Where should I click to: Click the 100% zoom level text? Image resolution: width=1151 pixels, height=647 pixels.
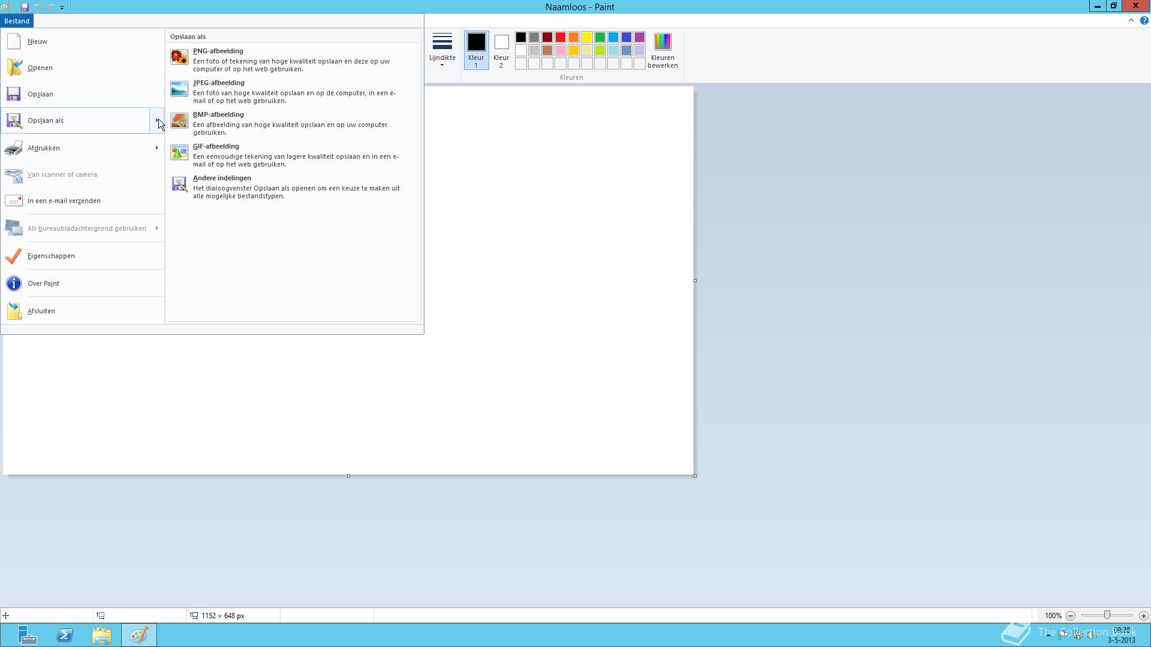pos(1053,616)
